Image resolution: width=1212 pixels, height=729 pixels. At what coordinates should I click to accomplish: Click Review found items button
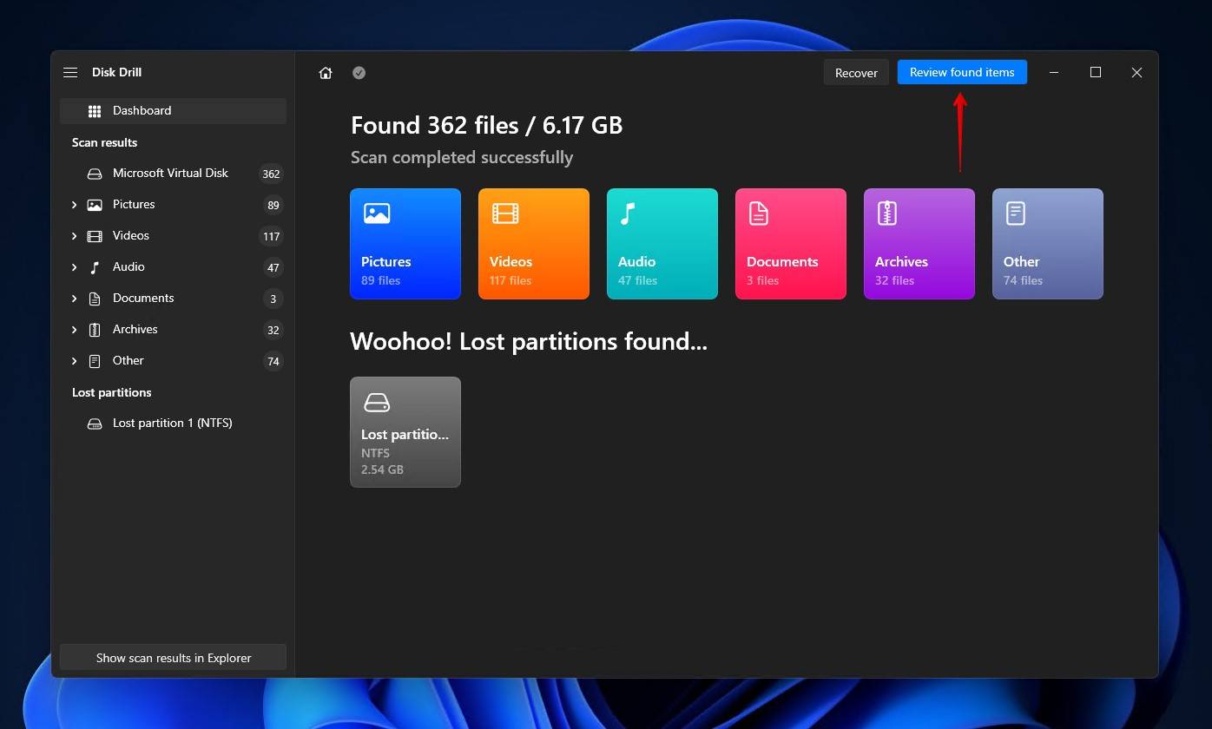coord(962,72)
